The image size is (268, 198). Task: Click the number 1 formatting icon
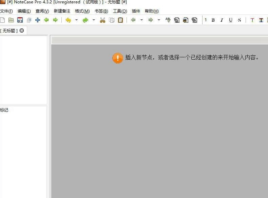206,20
